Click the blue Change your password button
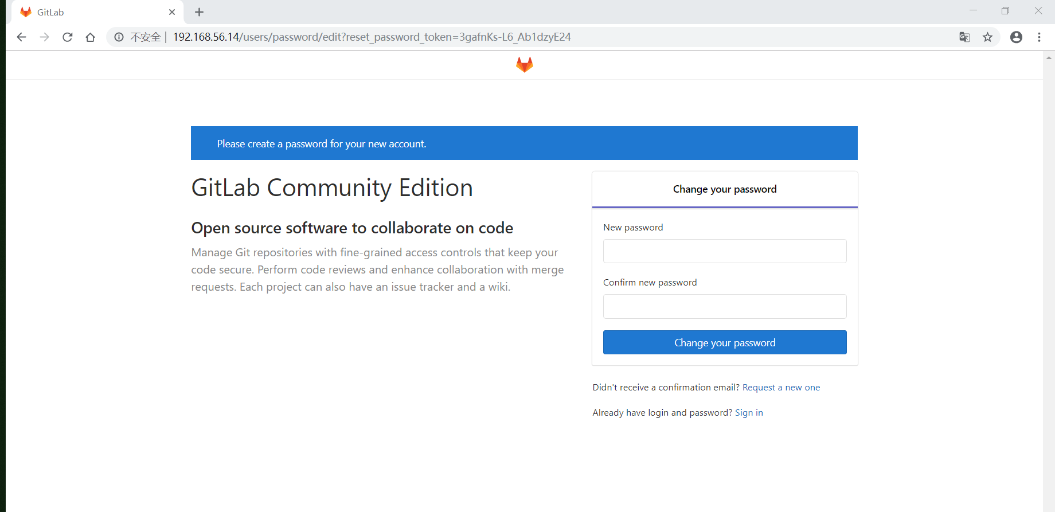This screenshot has width=1055, height=512. pyautogui.click(x=725, y=342)
